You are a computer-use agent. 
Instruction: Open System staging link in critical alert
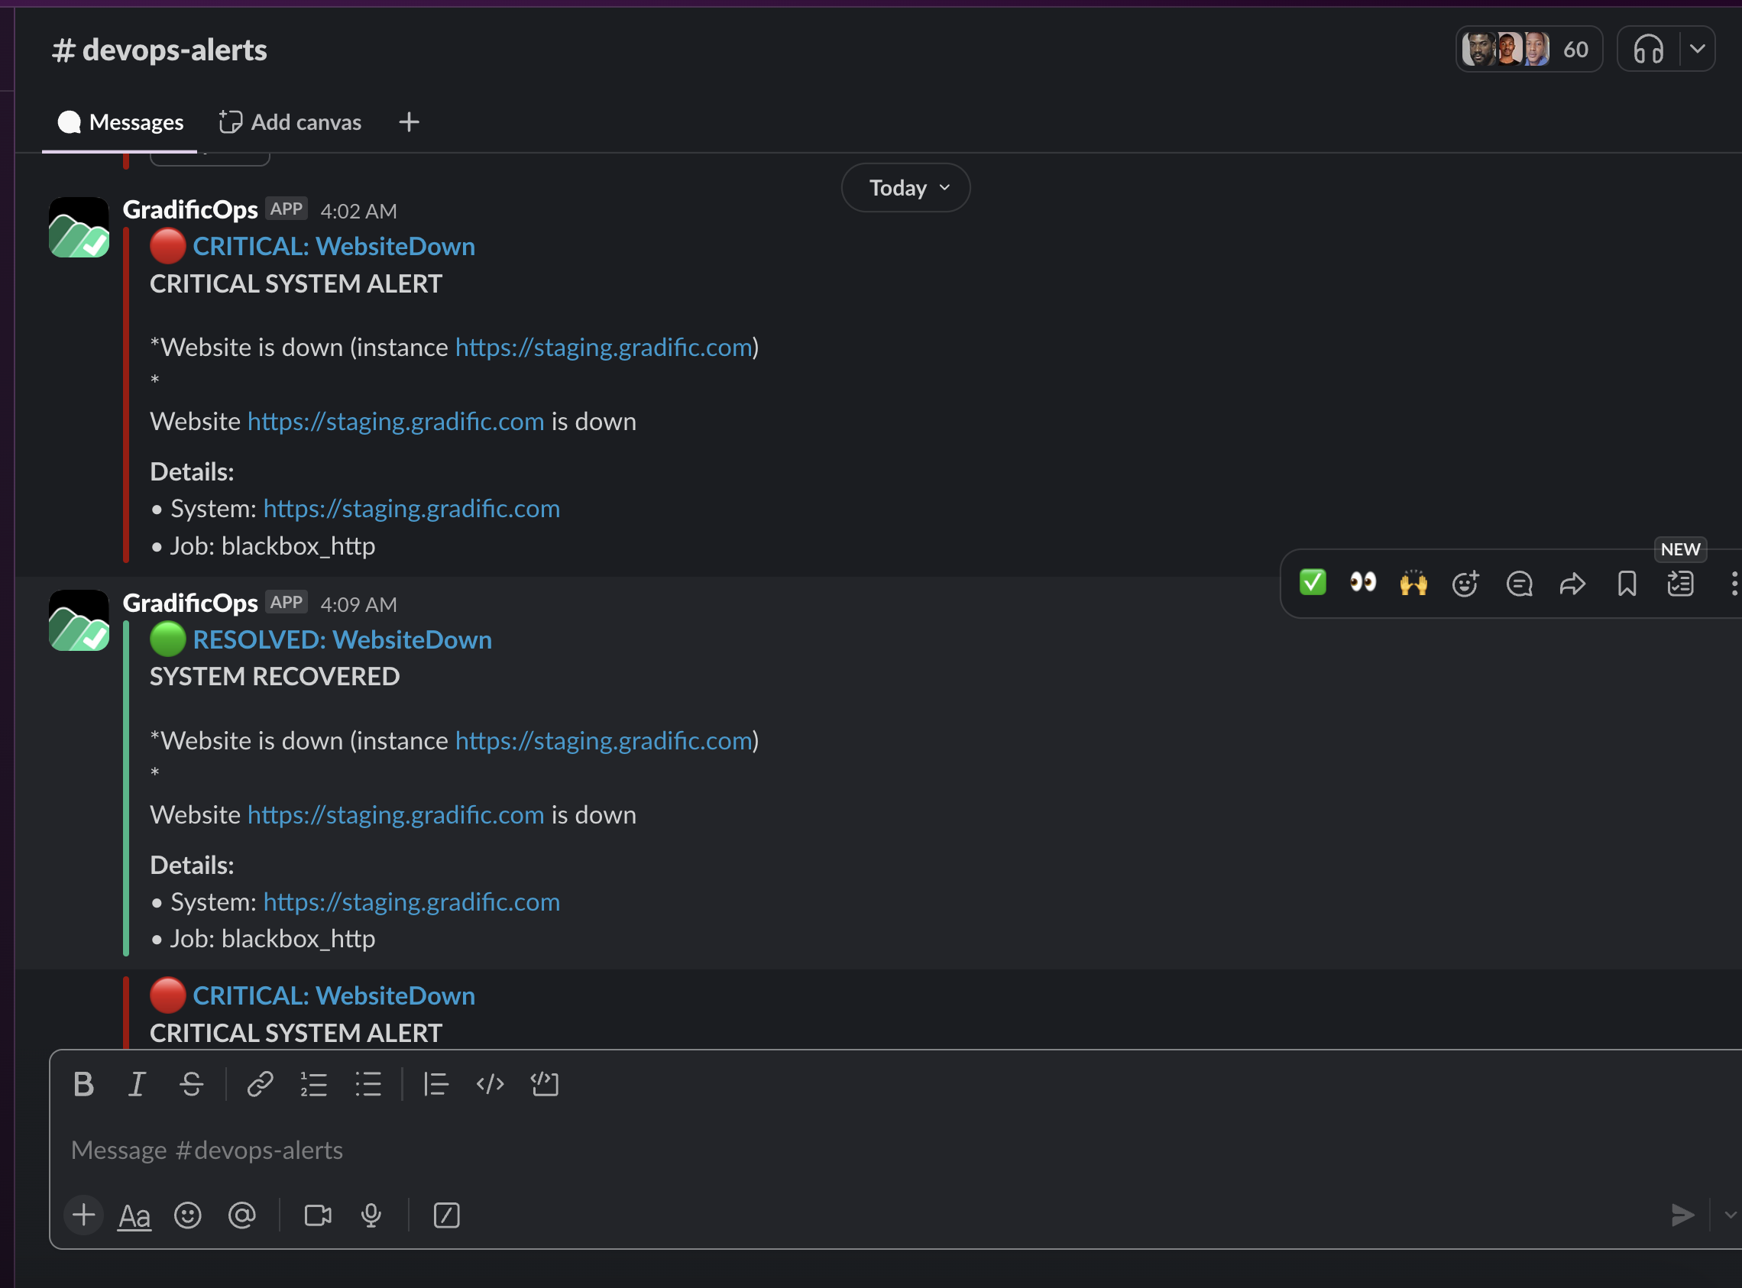coord(412,508)
